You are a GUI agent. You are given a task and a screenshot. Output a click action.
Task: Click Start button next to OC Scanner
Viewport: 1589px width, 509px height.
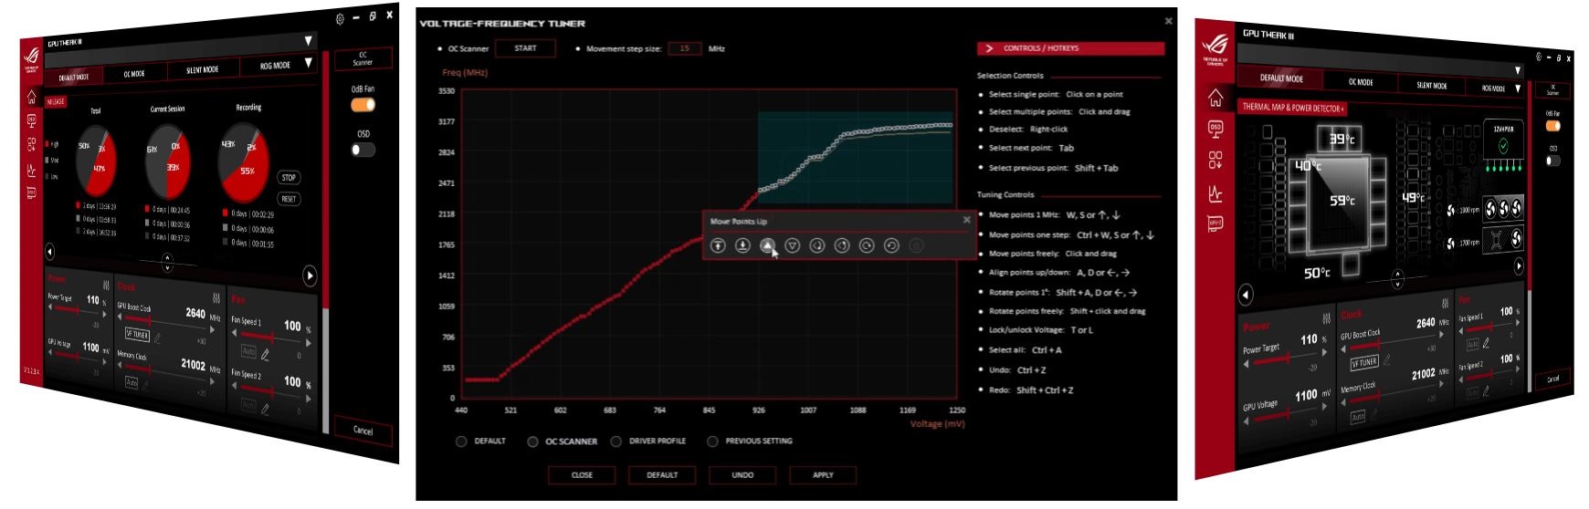[x=525, y=48]
